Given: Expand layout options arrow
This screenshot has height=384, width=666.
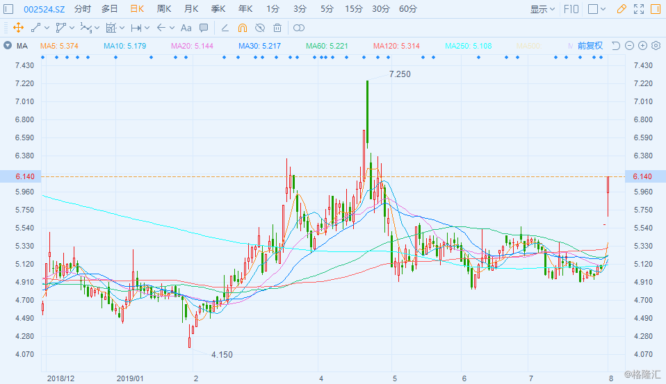Looking at the screenshot, I should 603,9.
